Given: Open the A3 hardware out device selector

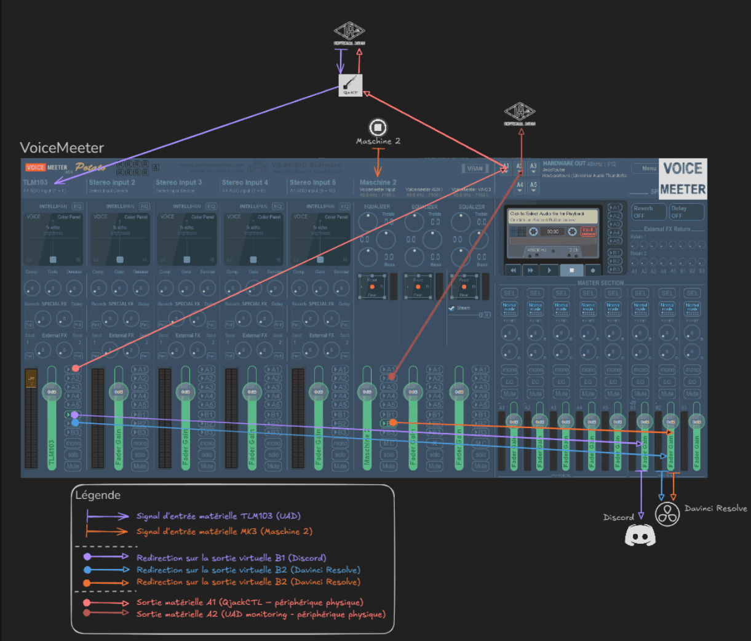Looking at the screenshot, I should click(533, 169).
